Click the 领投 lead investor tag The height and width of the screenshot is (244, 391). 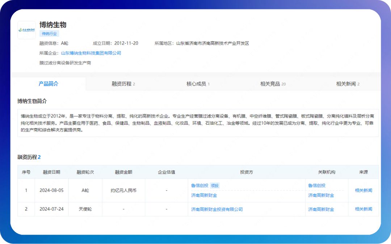(x=215, y=185)
